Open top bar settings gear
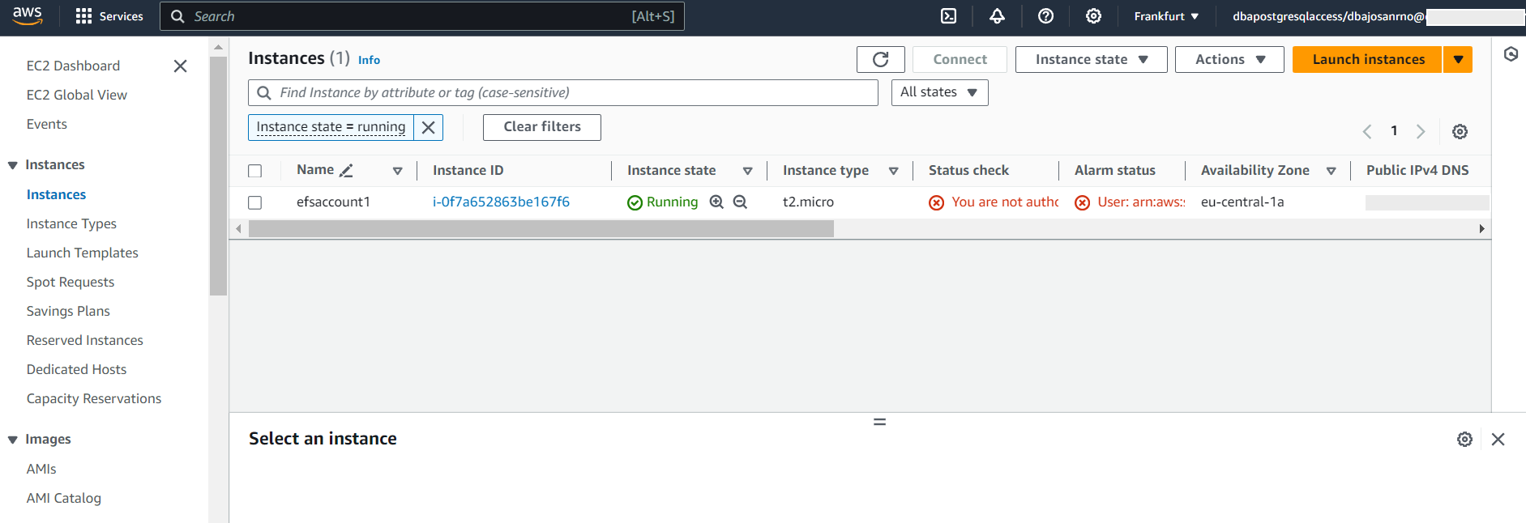Screen dimensions: 1526x523 (1093, 16)
